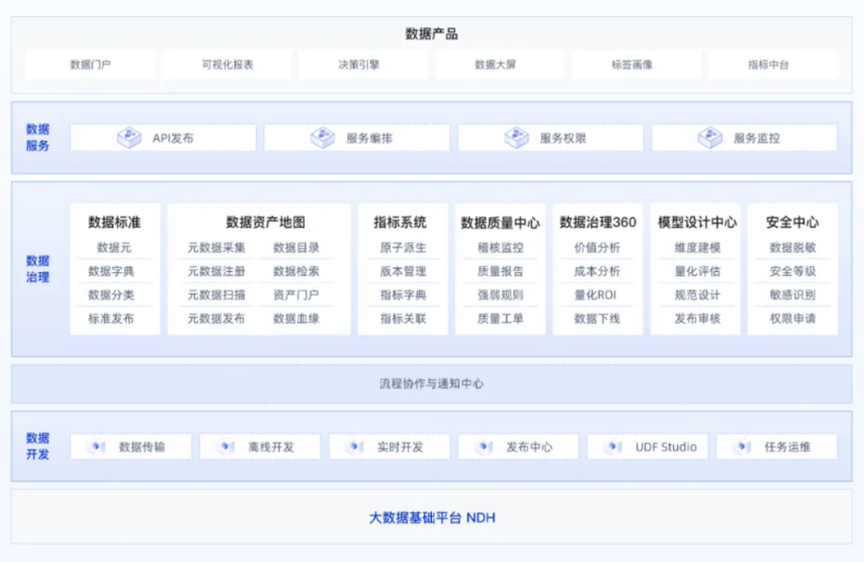Viewport: 864px width, 562px height.
Task: Click 数据脱敏 in 安全中心
Action: tap(792, 248)
